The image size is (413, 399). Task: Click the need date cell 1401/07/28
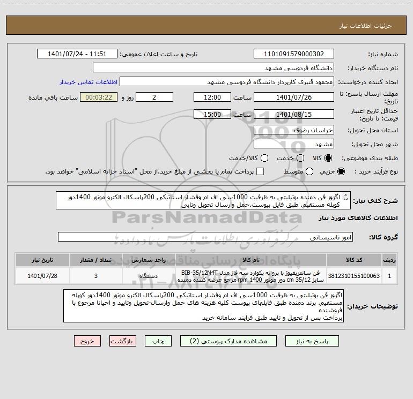42,276
